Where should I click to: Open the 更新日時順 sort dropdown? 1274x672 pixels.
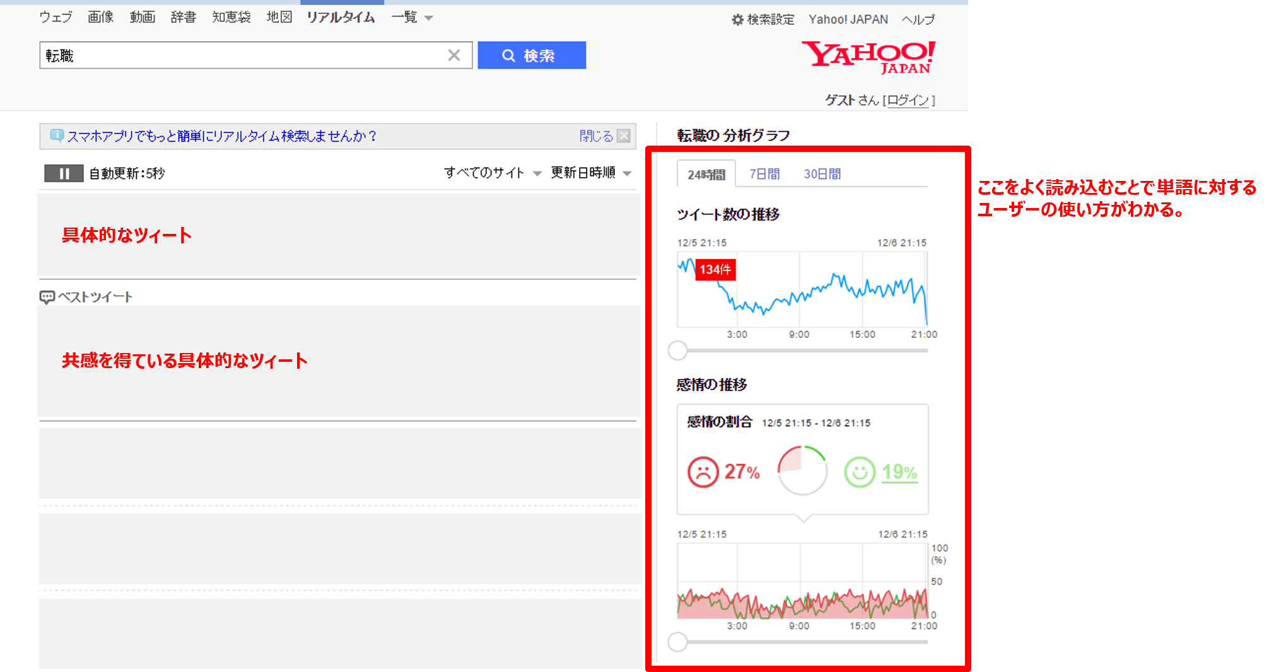pyautogui.click(x=590, y=173)
